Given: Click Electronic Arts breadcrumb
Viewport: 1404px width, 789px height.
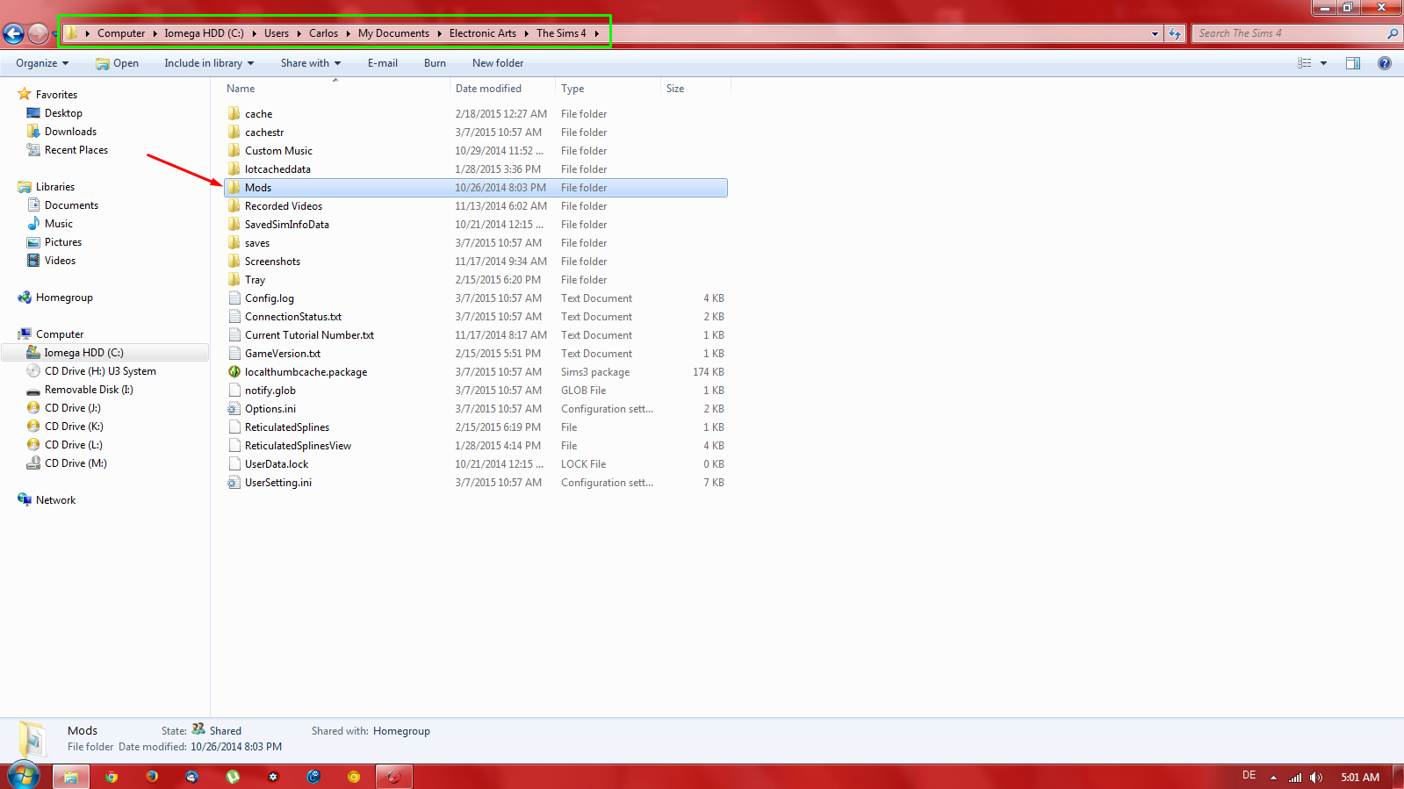Looking at the screenshot, I should 483,33.
